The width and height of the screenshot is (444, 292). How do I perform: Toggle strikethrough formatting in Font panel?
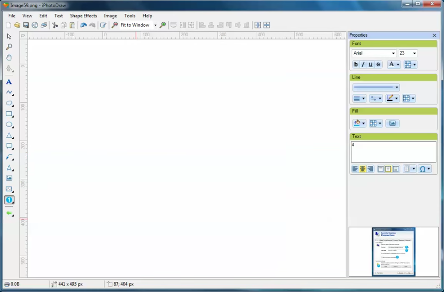point(378,65)
